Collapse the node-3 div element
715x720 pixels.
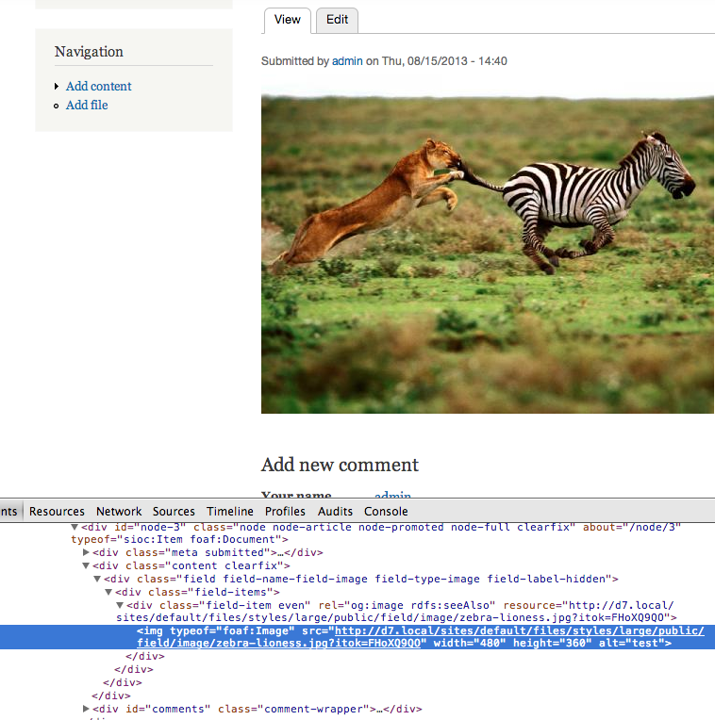pos(75,527)
